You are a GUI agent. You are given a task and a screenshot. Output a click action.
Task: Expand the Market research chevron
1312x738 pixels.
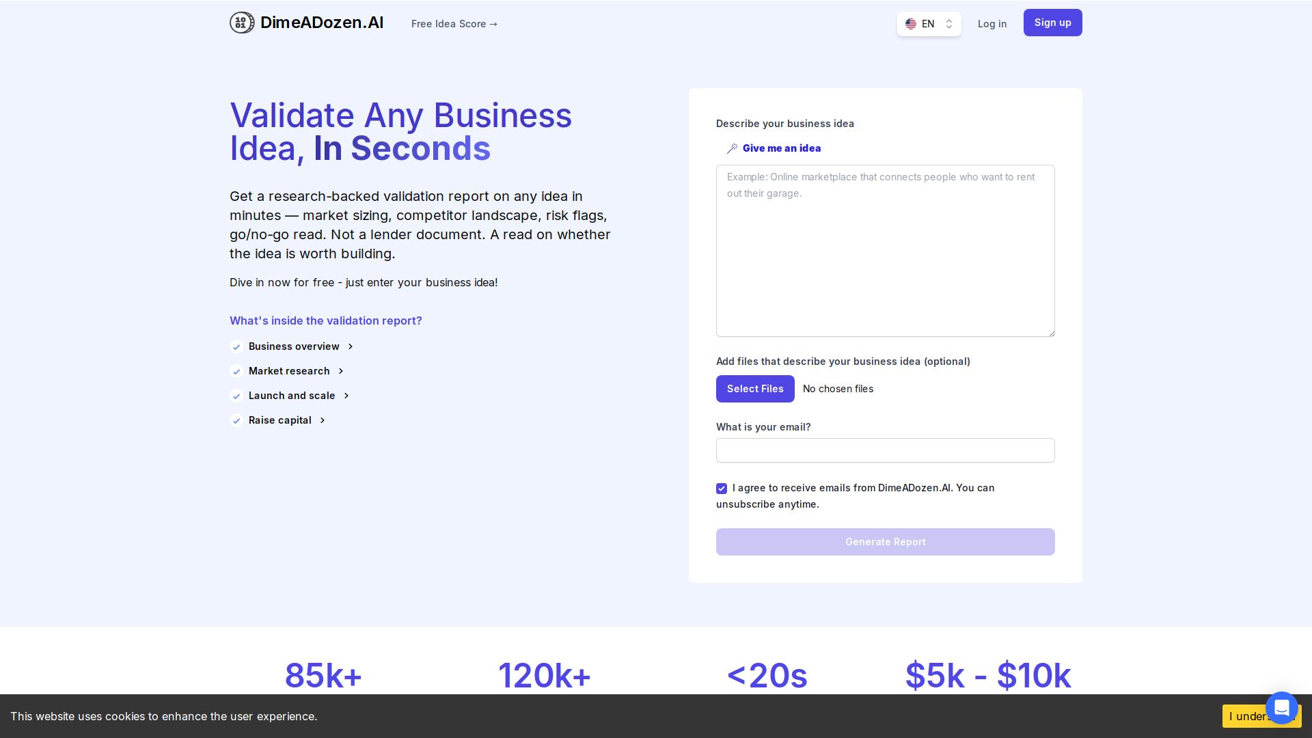tap(341, 371)
